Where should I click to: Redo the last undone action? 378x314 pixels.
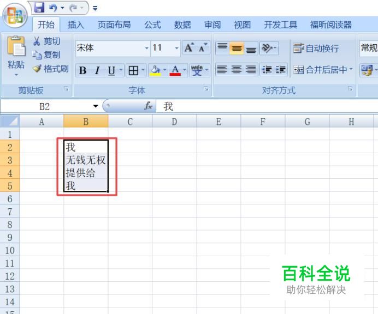[x=73, y=8]
